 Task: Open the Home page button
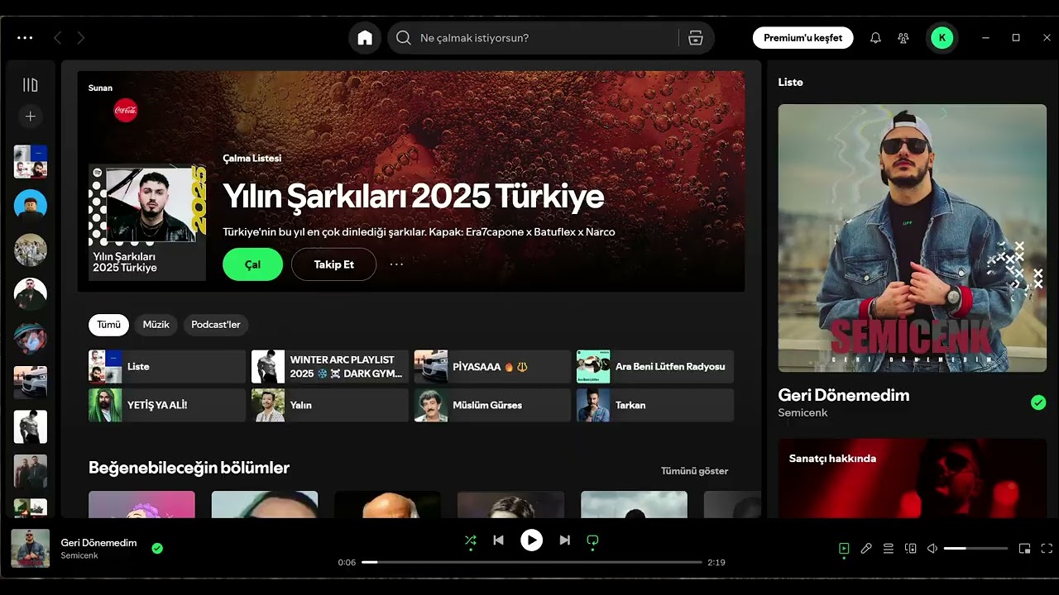(365, 38)
